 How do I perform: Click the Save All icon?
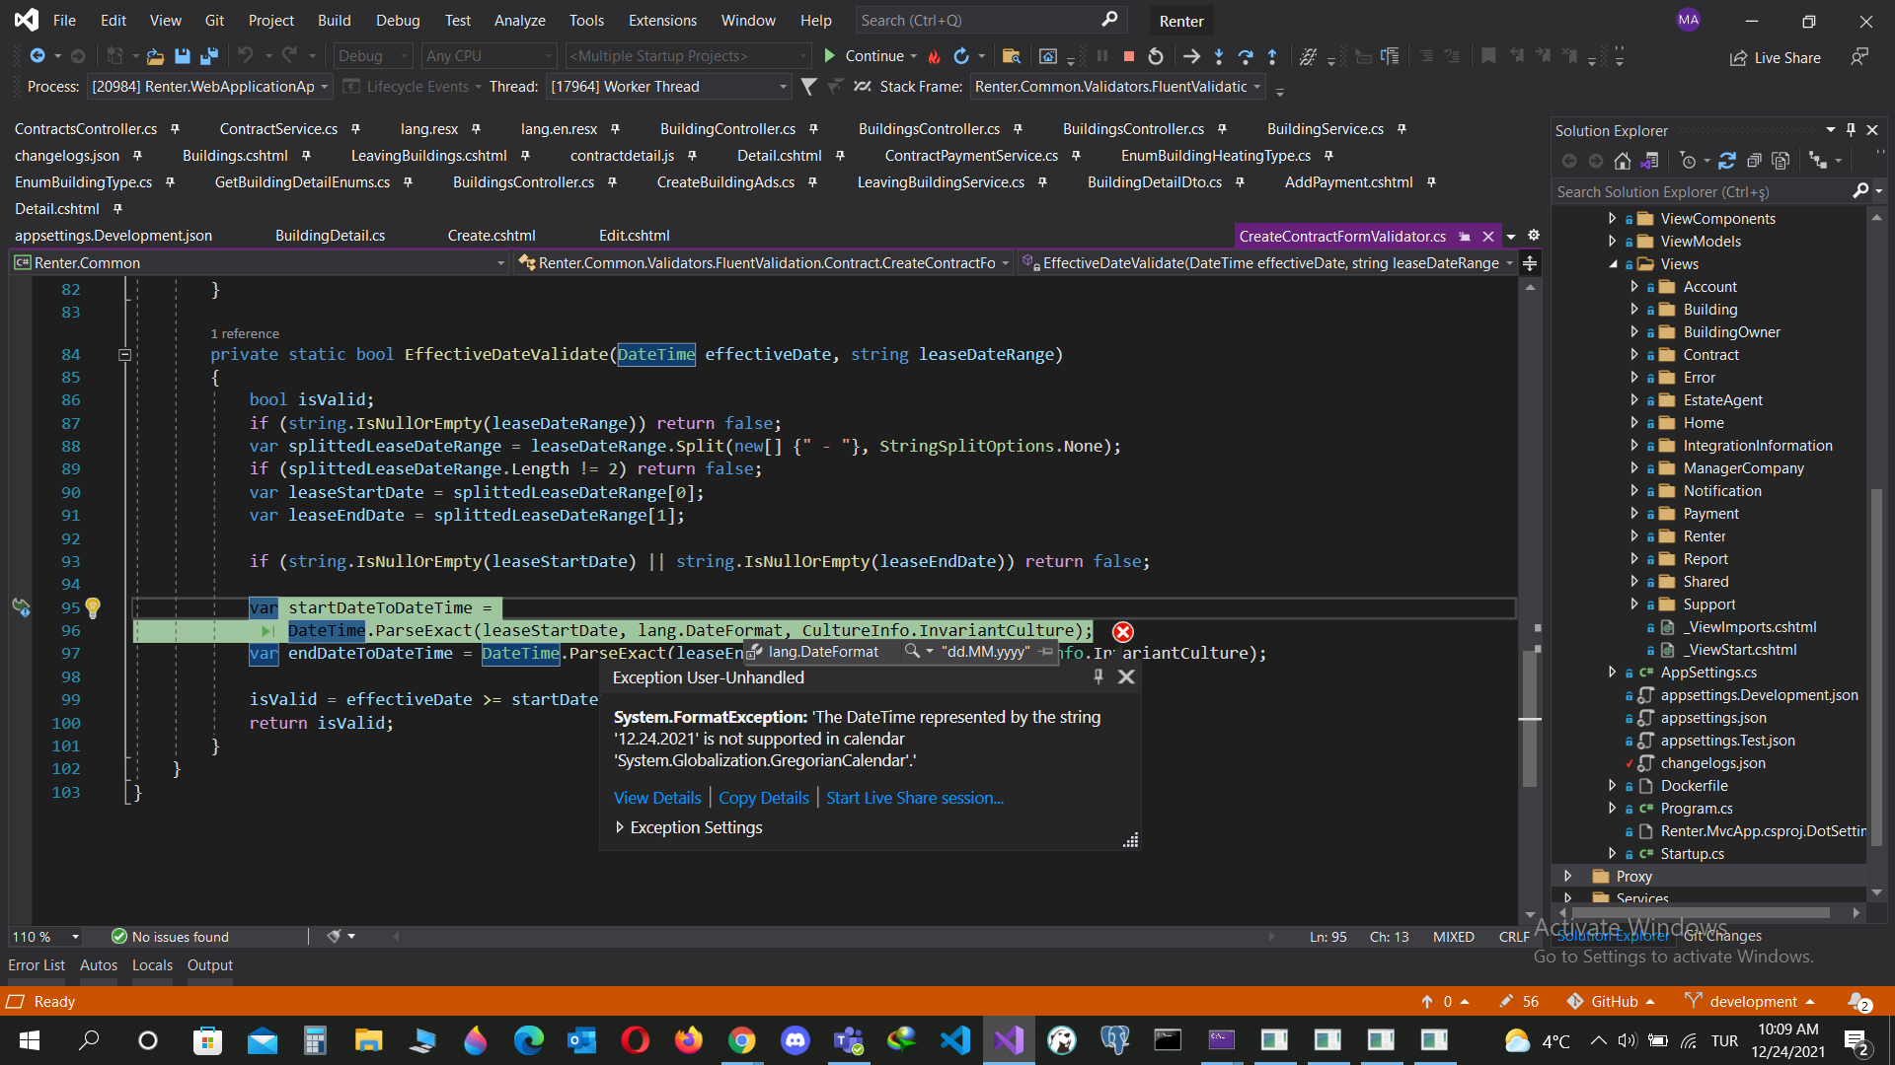208,56
